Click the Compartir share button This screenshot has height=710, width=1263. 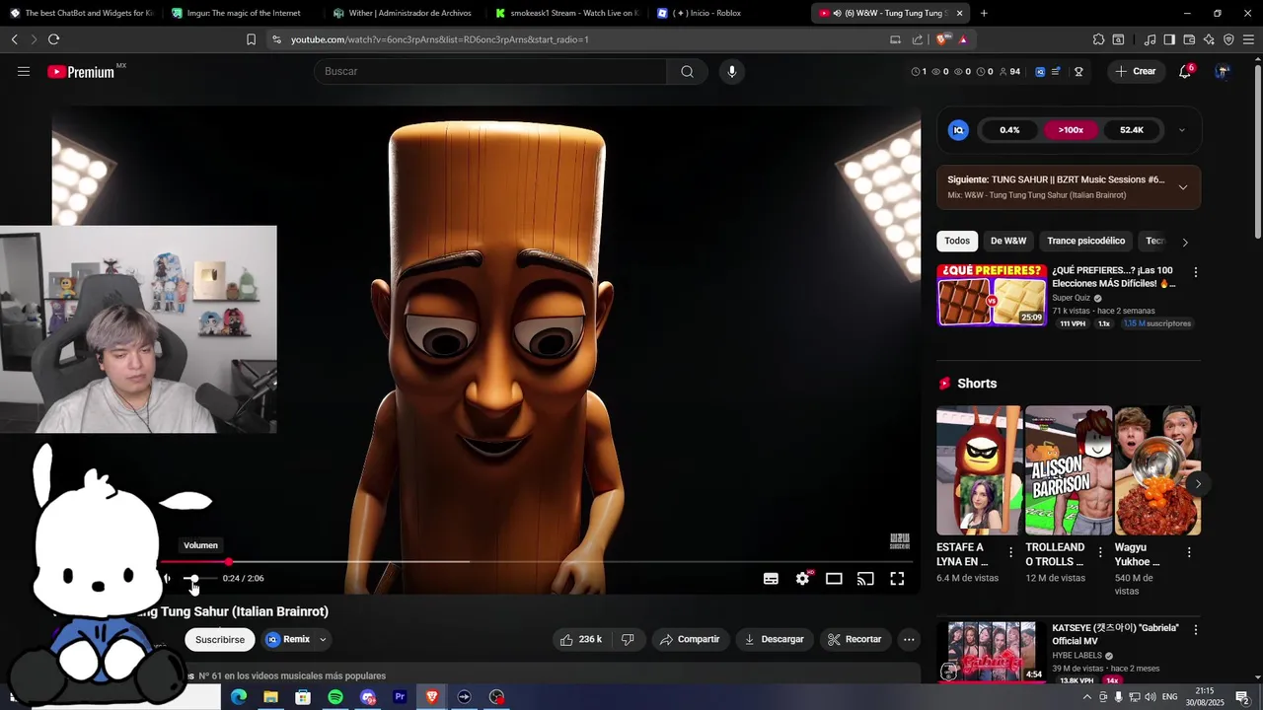(x=690, y=639)
